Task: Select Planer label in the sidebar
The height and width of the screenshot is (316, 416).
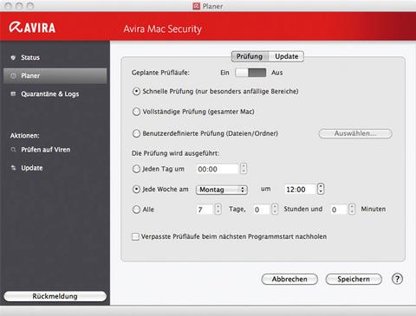Action: tap(30, 75)
